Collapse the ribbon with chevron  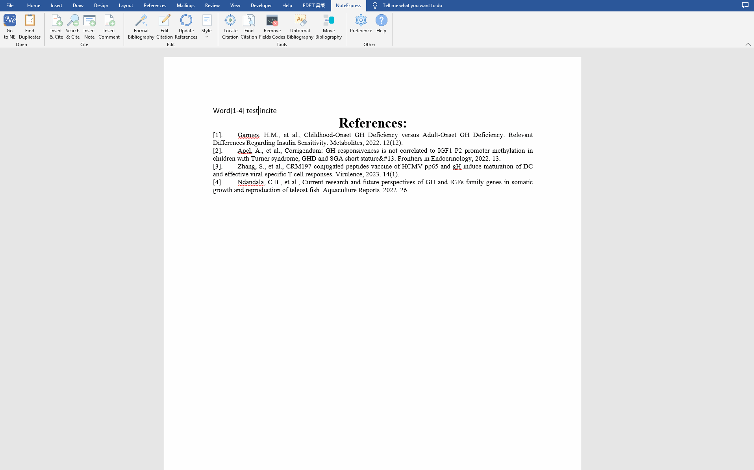tap(748, 44)
